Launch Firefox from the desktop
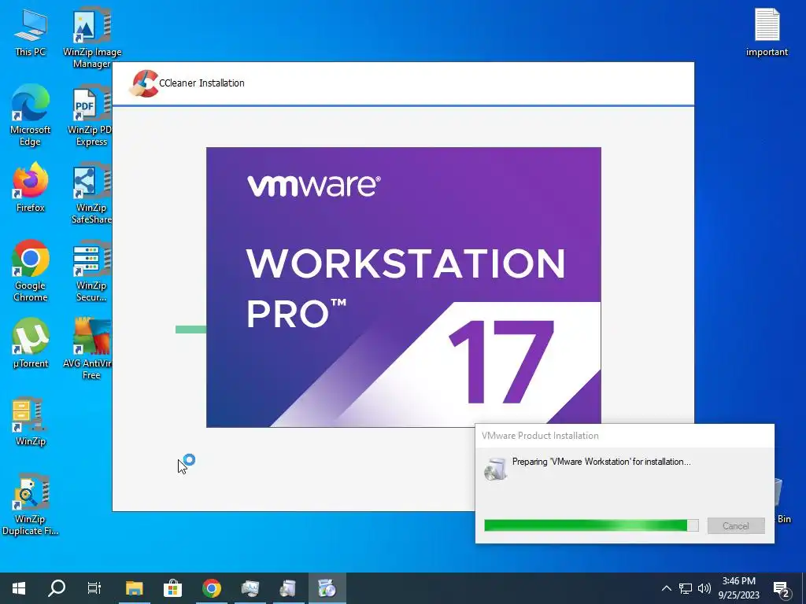Viewport: 806px width, 604px height. click(x=31, y=187)
